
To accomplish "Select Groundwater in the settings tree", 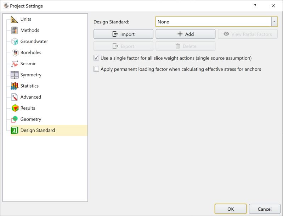I will [34, 41].
